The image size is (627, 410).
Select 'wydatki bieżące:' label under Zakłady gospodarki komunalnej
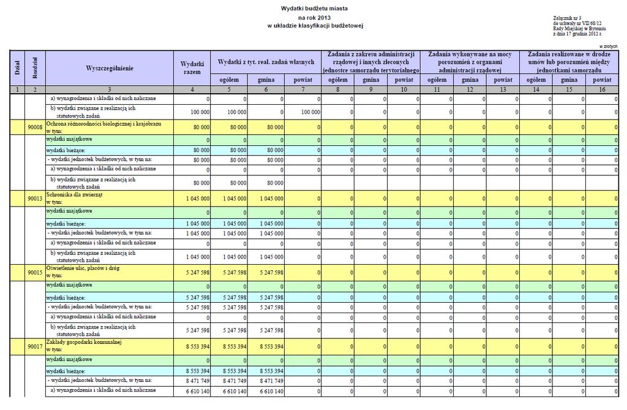[x=66, y=371]
